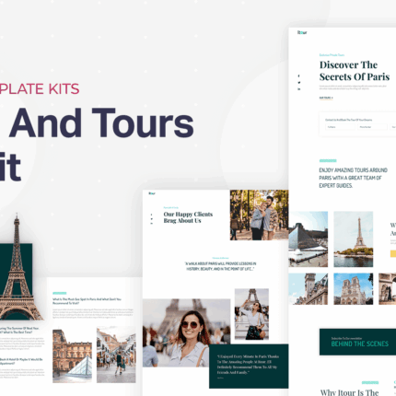Select the Notre Dame cathedral thumbnail

click(354, 289)
